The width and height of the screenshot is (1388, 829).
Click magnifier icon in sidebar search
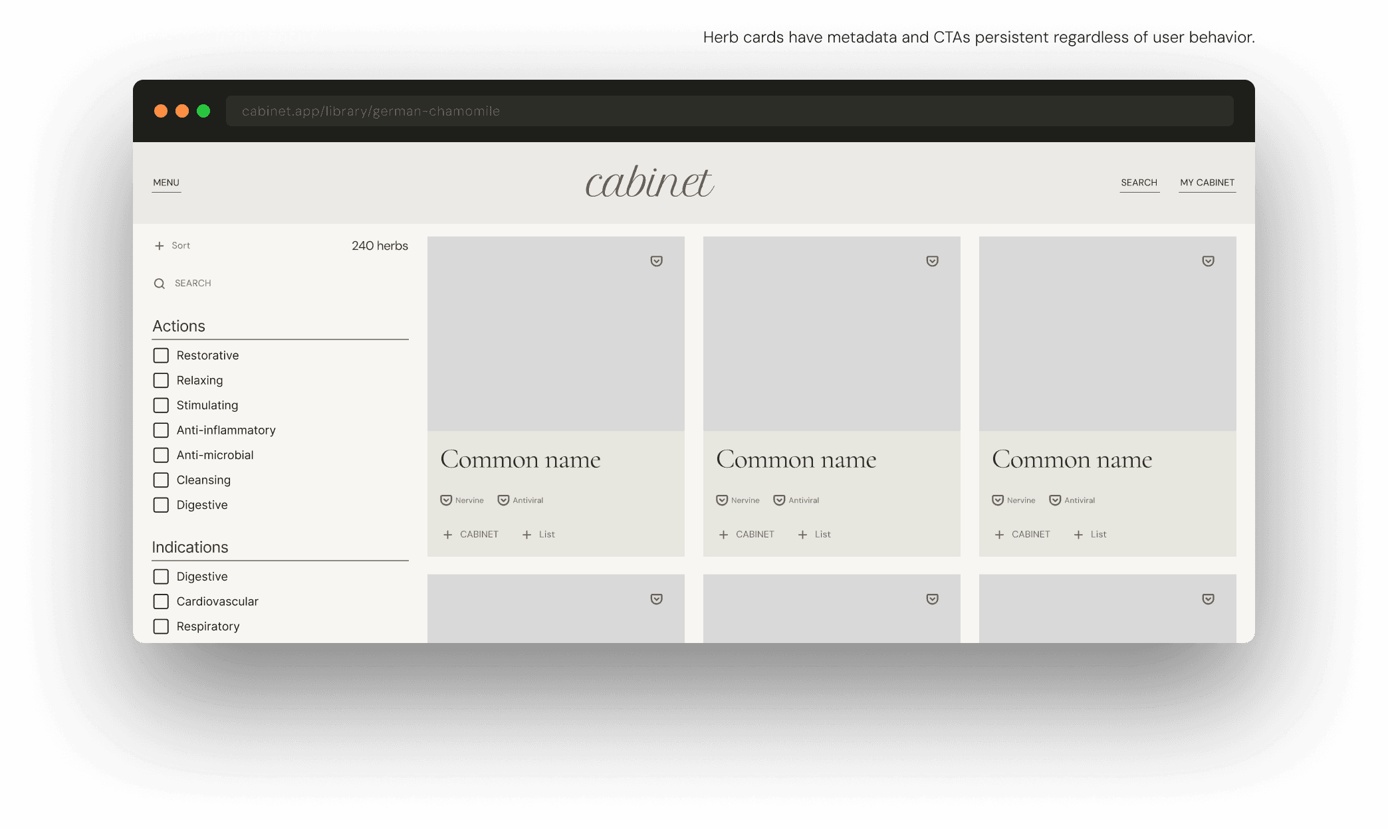click(160, 284)
